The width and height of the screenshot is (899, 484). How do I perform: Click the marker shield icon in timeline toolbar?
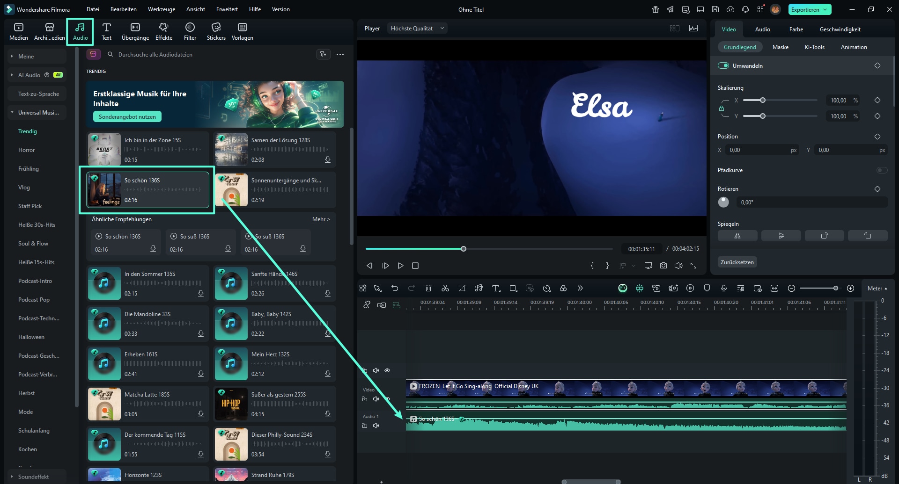pyautogui.click(x=707, y=288)
